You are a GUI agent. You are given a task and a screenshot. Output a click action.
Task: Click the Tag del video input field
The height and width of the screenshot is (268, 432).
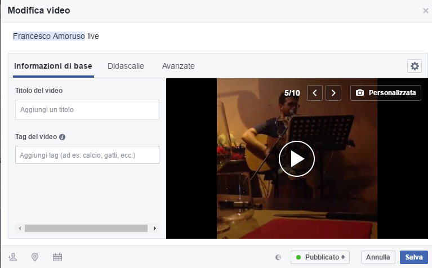pos(87,155)
